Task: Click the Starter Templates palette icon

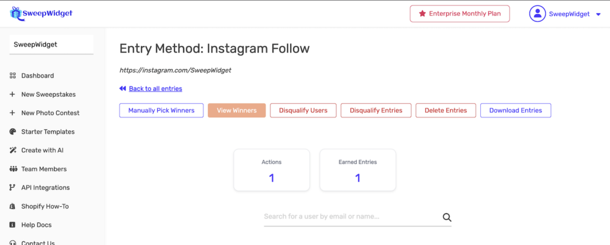Action: 13,132
